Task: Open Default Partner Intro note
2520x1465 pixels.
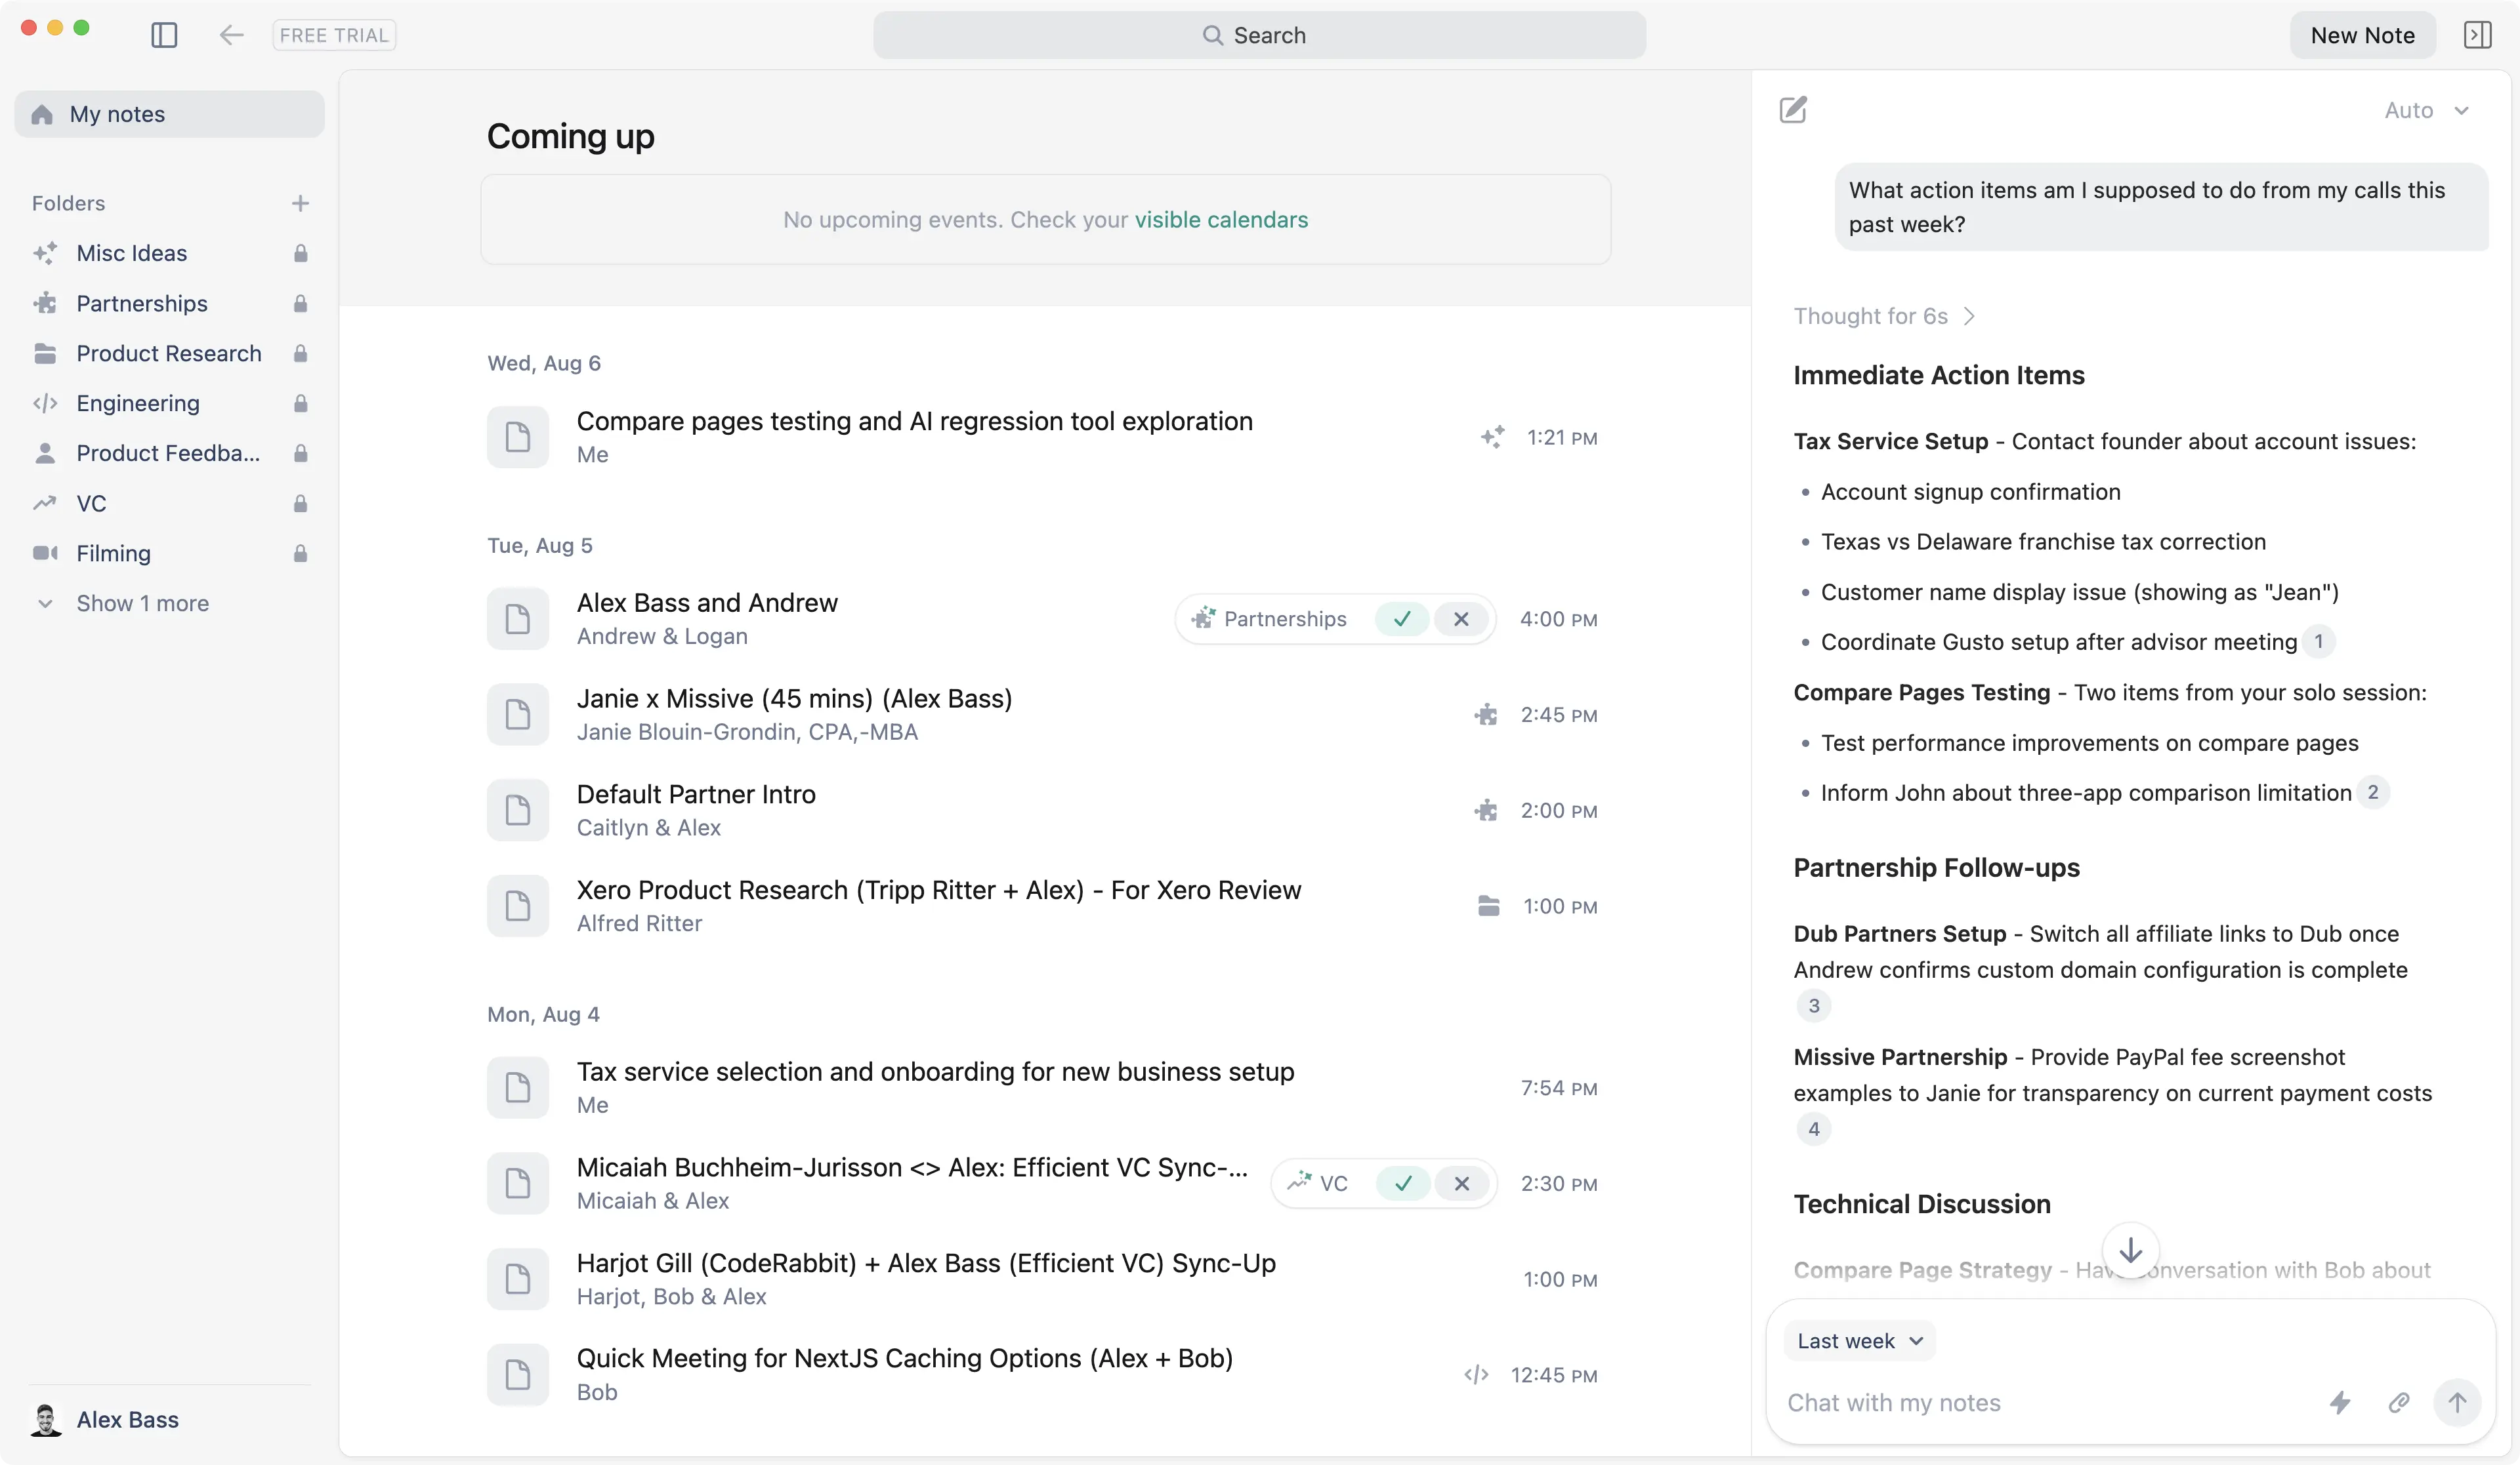Action: click(x=1041, y=811)
